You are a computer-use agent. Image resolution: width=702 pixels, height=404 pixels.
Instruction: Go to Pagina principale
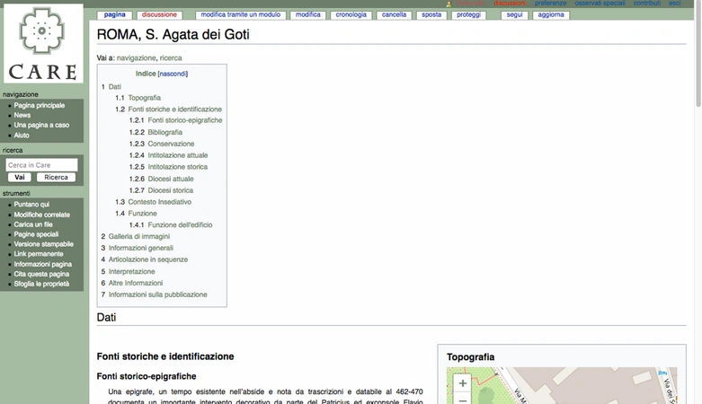[x=40, y=106]
